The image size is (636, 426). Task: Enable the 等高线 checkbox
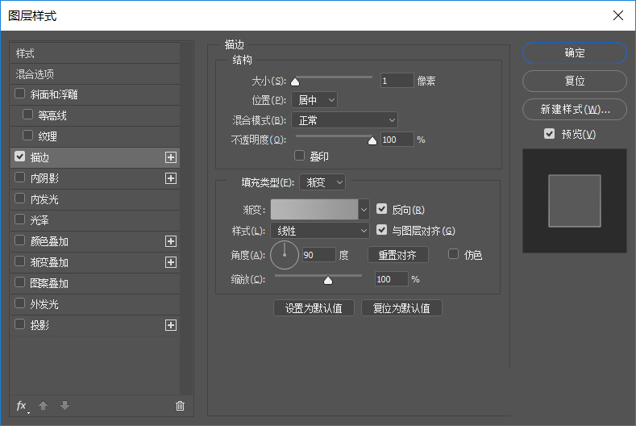tap(27, 115)
